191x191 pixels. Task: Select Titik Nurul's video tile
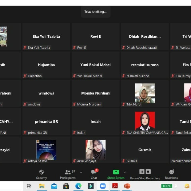coord(145,93)
